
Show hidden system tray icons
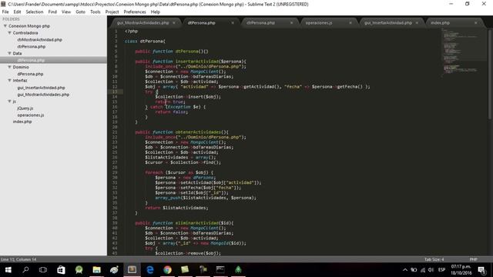coord(405,270)
